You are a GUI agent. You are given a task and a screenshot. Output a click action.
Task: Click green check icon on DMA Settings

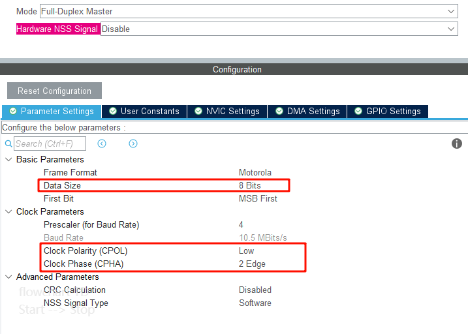click(x=279, y=112)
